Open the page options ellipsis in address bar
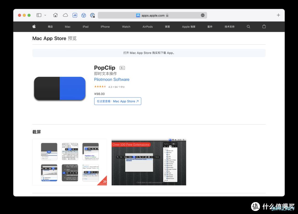This screenshot has height=214, width=298. click(x=203, y=15)
